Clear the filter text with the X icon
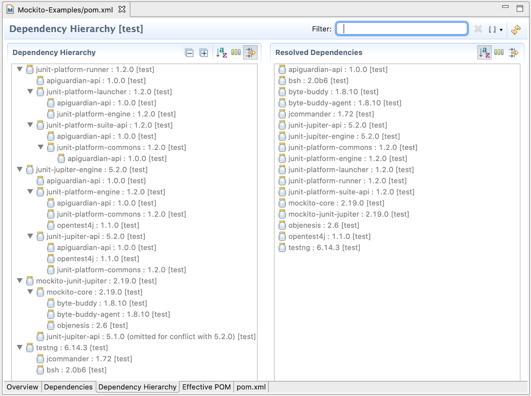 point(478,29)
